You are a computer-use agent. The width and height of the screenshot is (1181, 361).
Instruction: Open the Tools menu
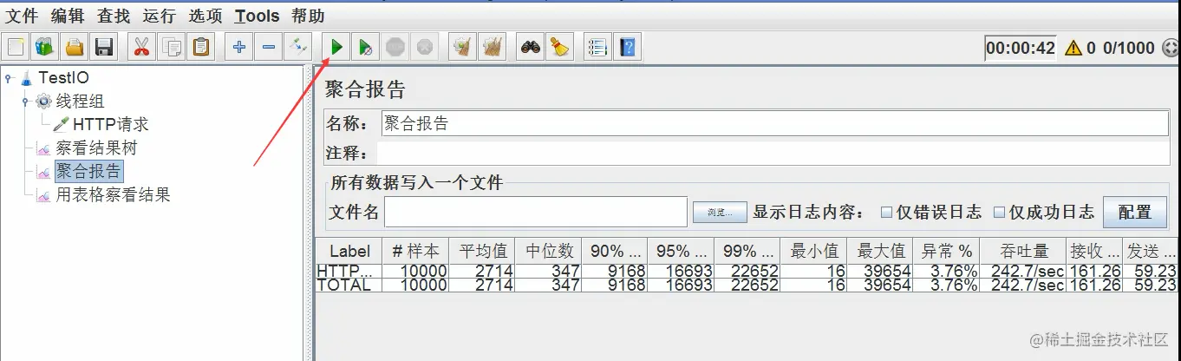(x=257, y=16)
